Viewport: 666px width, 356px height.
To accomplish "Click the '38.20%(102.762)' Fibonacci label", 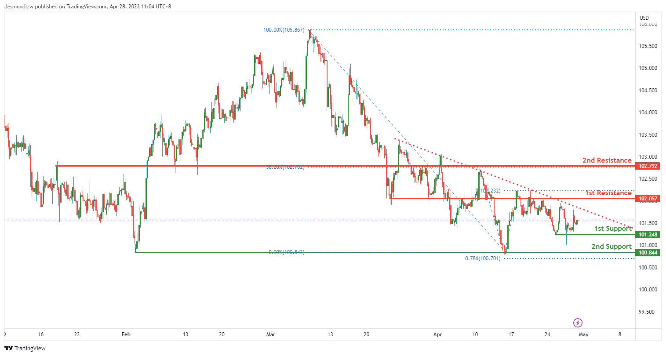I will 285,167.
